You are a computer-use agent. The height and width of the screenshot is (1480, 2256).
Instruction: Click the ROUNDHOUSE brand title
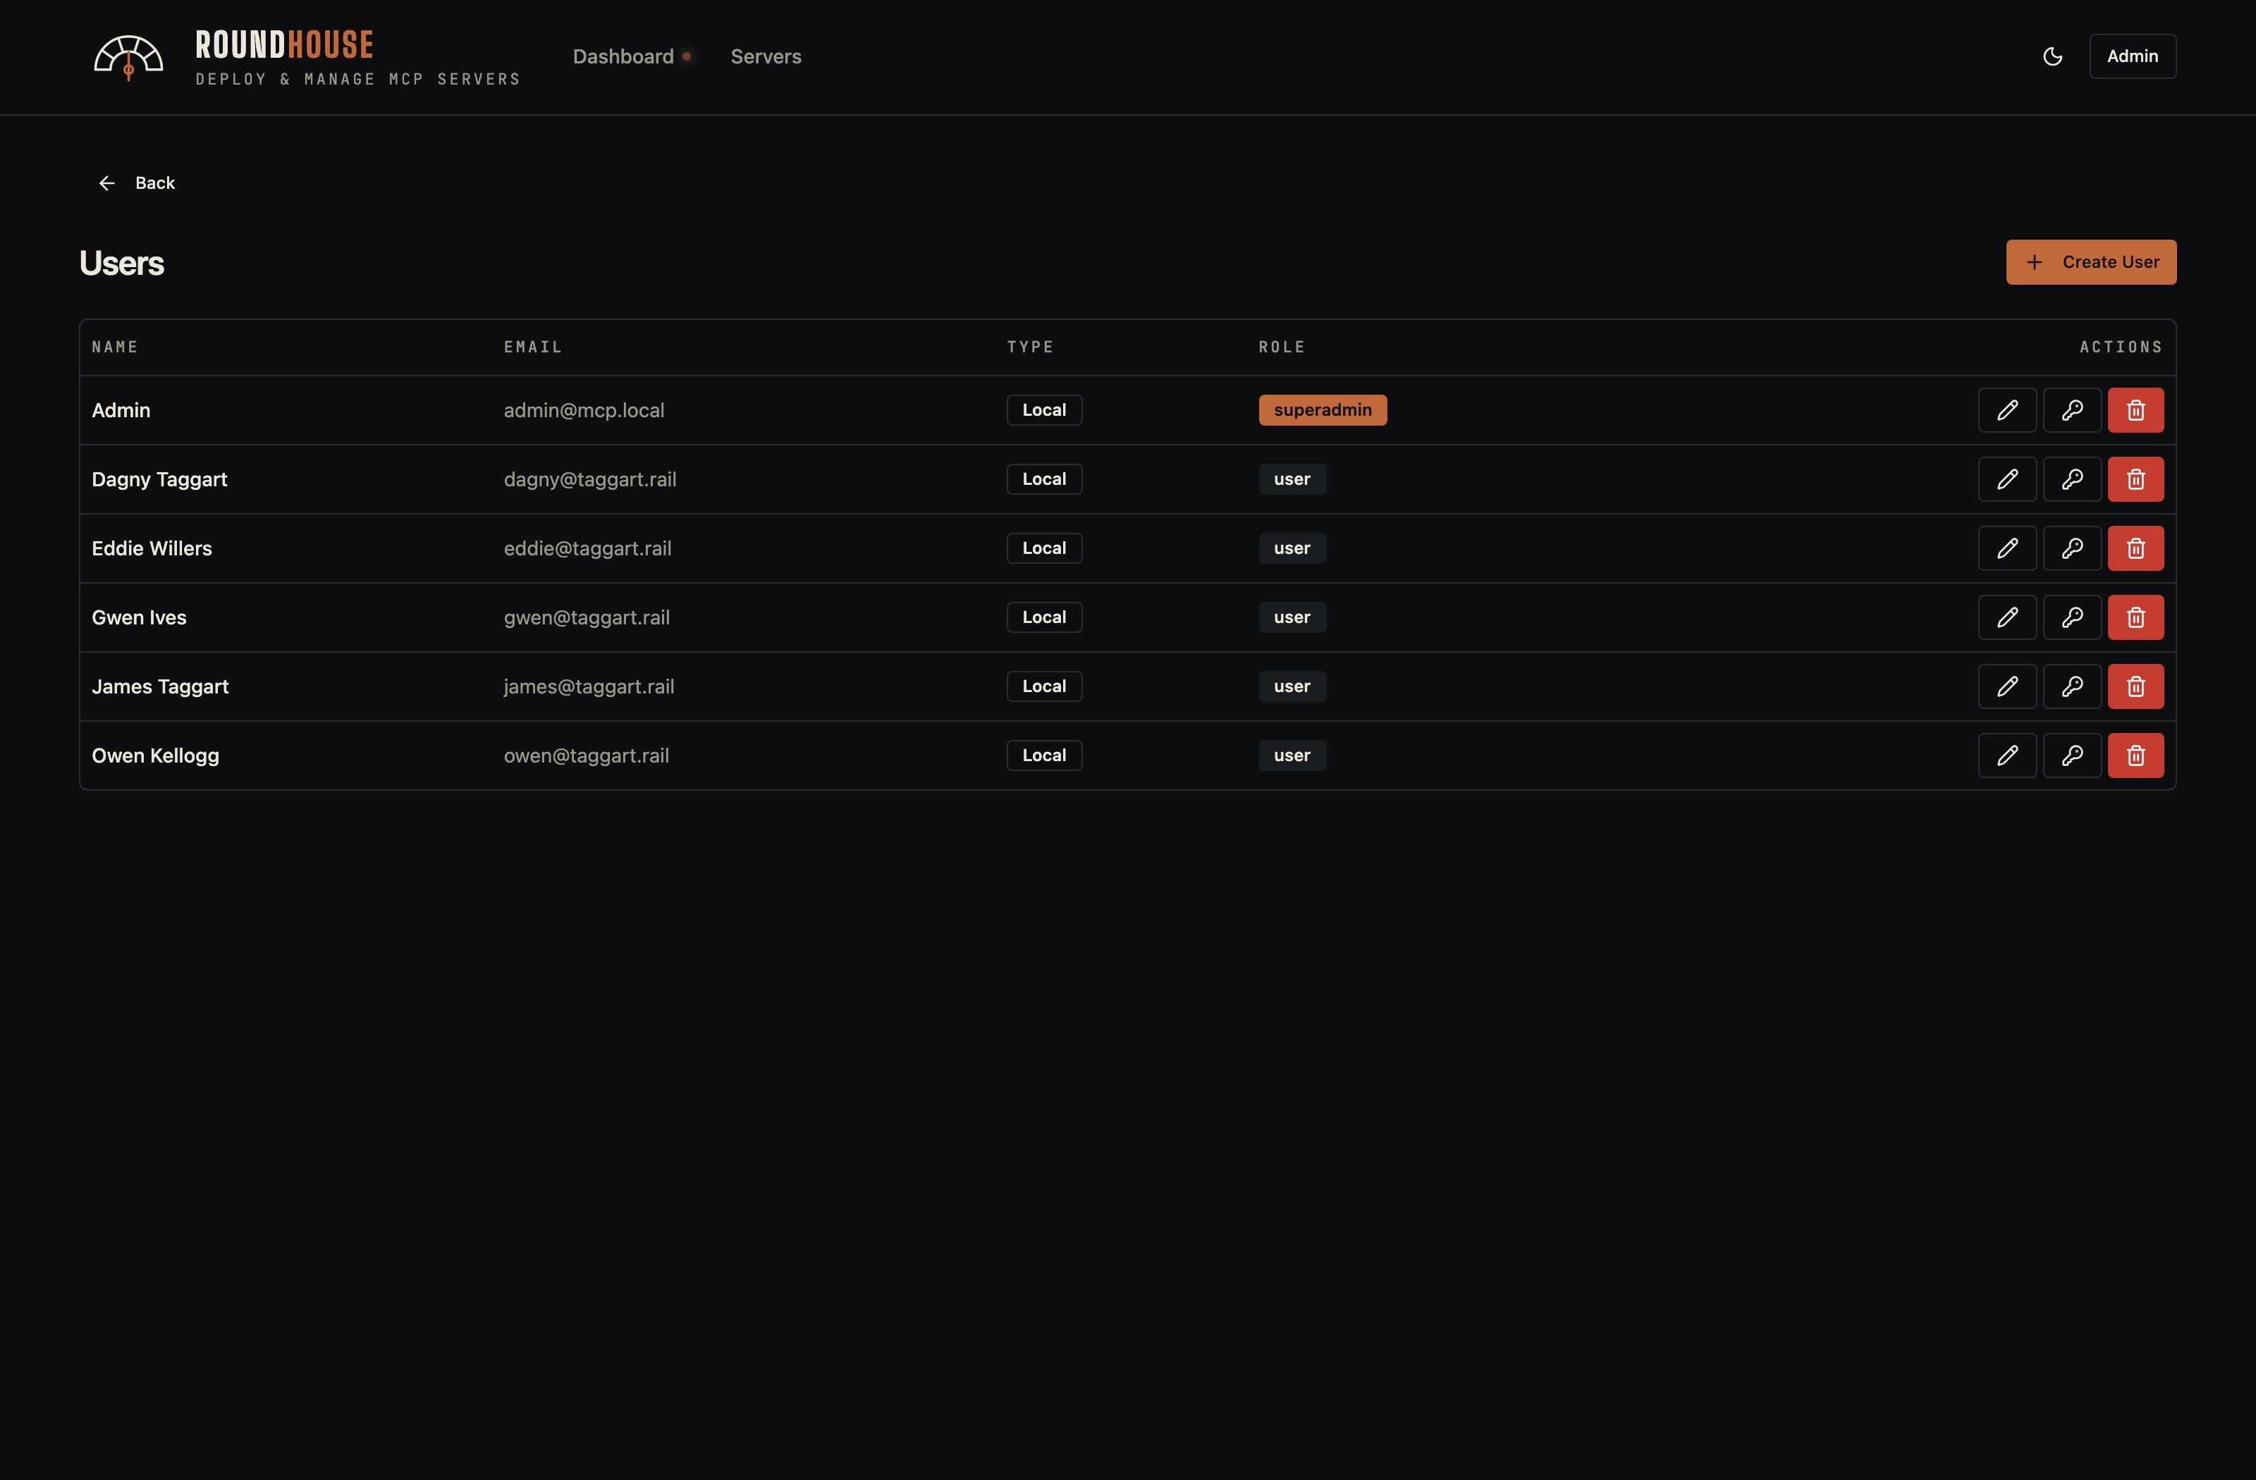pos(284,44)
